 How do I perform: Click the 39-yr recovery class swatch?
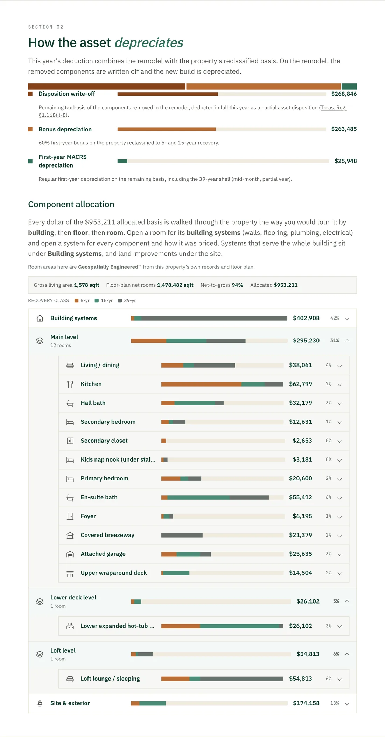click(120, 301)
